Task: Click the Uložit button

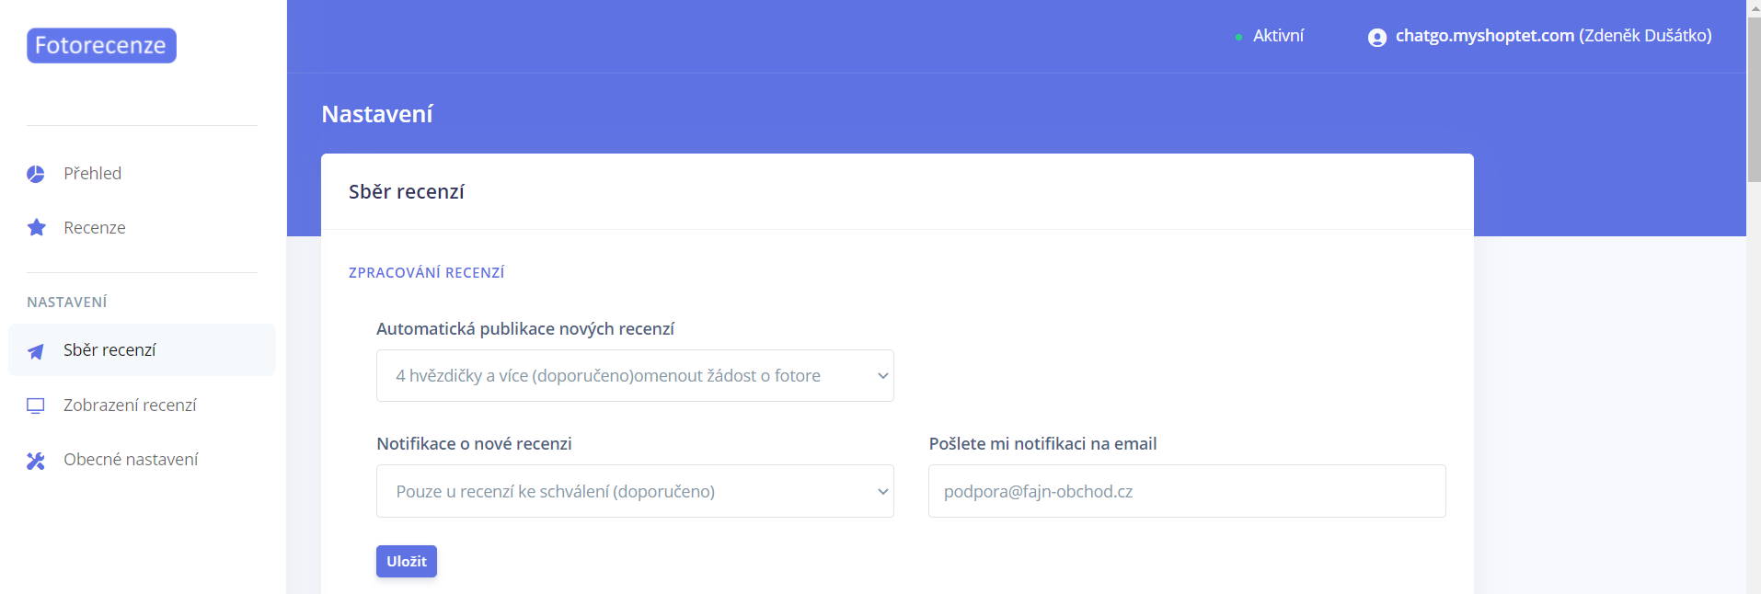Action: [x=407, y=561]
